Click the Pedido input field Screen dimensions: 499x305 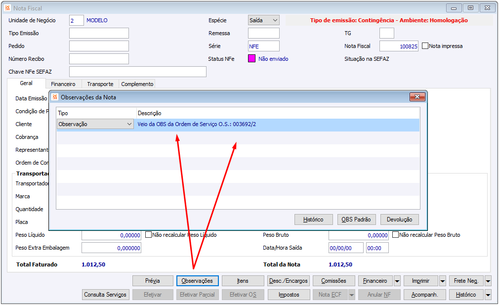pos(99,46)
